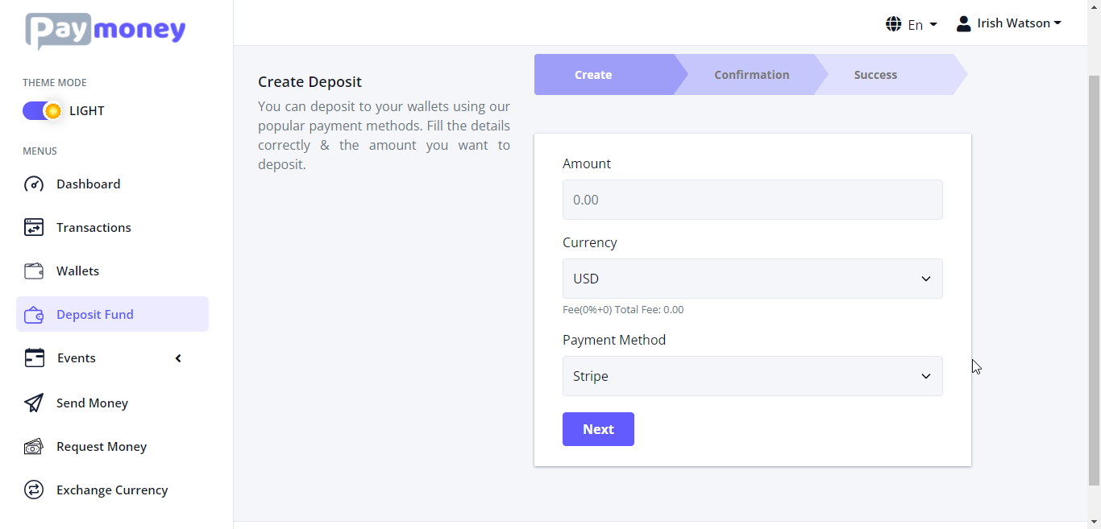Open the Payment Method Stripe dropdown
The image size is (1101, 529).
pyautogui.click(x=752, y=376)
